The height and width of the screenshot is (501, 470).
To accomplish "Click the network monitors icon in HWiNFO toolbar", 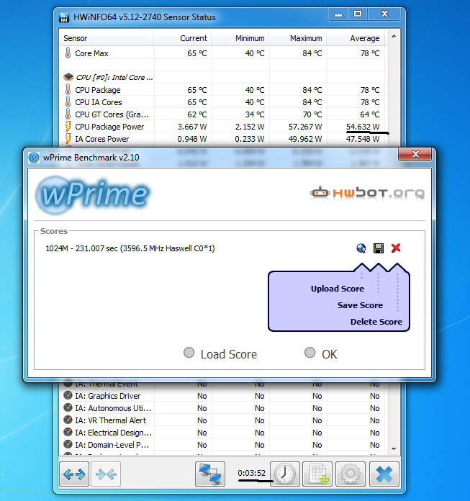I will tap(210, 474).
